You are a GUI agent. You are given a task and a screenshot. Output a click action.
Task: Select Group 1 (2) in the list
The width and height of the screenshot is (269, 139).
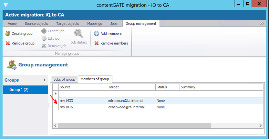[x=25, y=90]
